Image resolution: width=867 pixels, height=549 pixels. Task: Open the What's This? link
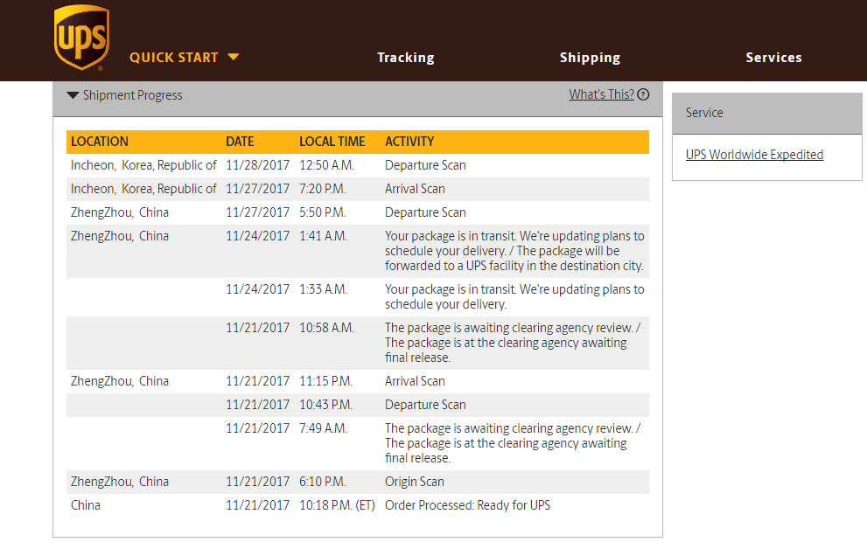(602, 94)
